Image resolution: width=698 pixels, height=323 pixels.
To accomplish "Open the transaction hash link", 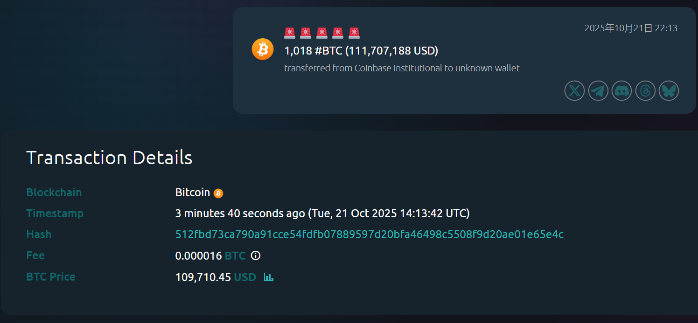I will (370, 234).
